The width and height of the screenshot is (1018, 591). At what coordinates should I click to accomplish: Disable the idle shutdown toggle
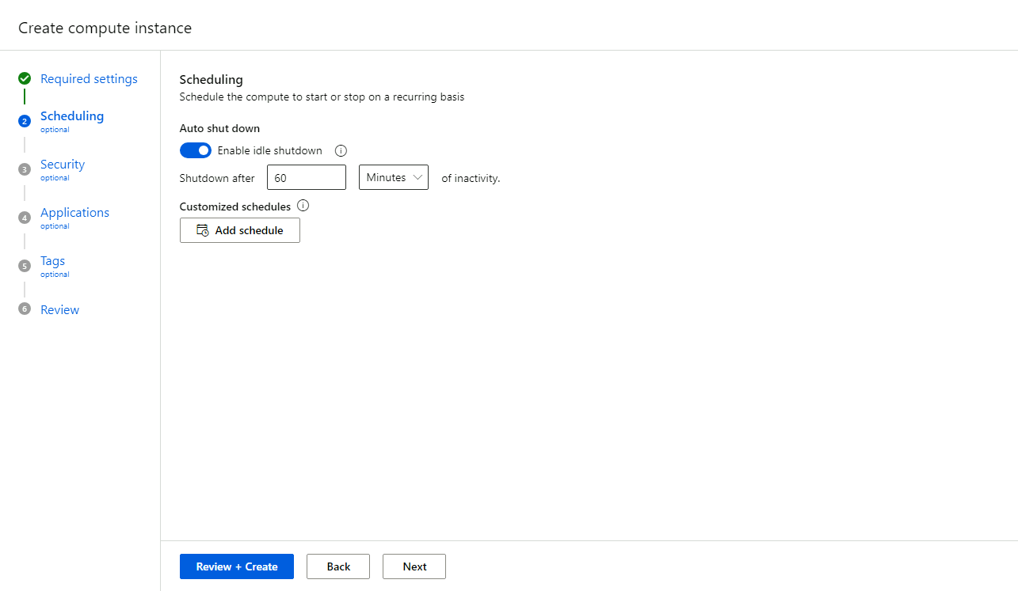196,150
